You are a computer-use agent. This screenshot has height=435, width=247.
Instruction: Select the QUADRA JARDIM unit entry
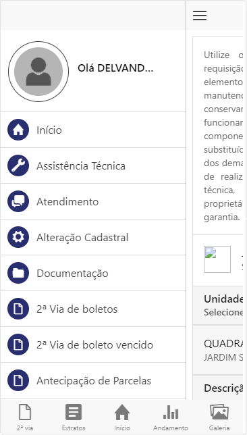point(218,350)
